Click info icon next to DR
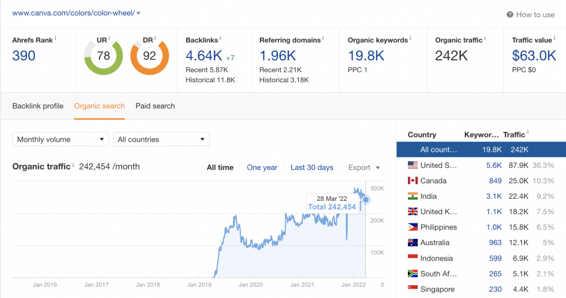 pos(155,38)
